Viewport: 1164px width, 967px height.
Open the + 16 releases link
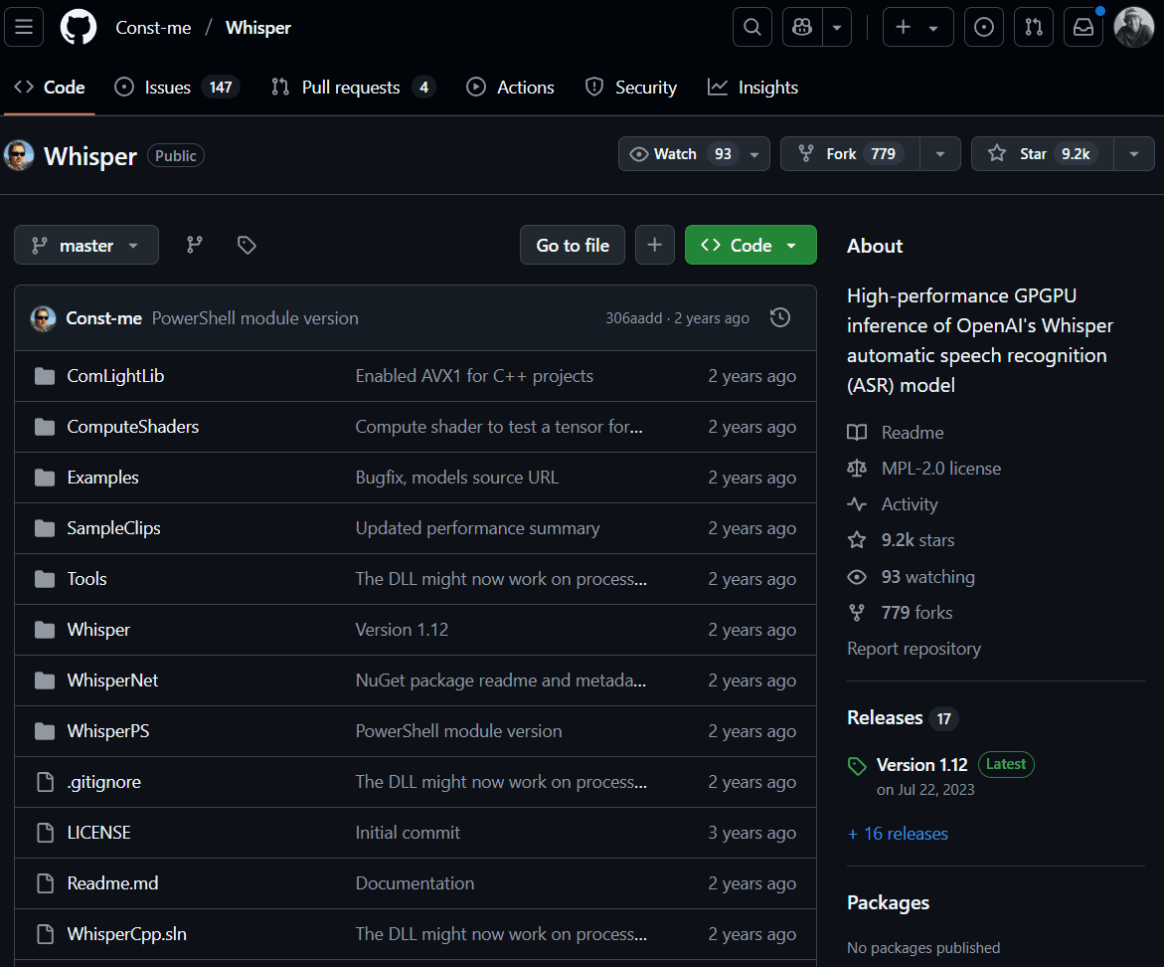(x=898, y=834)
